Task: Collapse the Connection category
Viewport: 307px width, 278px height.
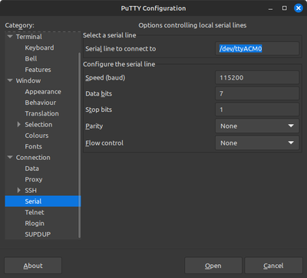Action: coord(10,157)
